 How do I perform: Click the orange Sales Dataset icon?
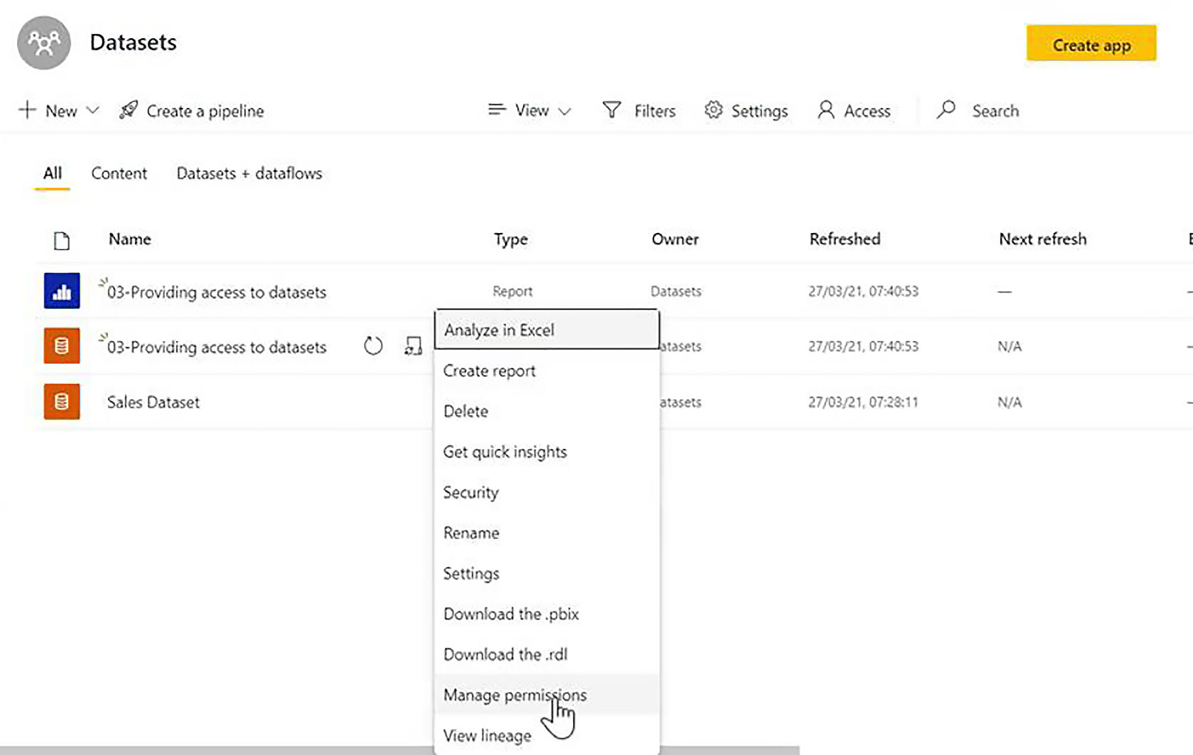click(61, 402)
